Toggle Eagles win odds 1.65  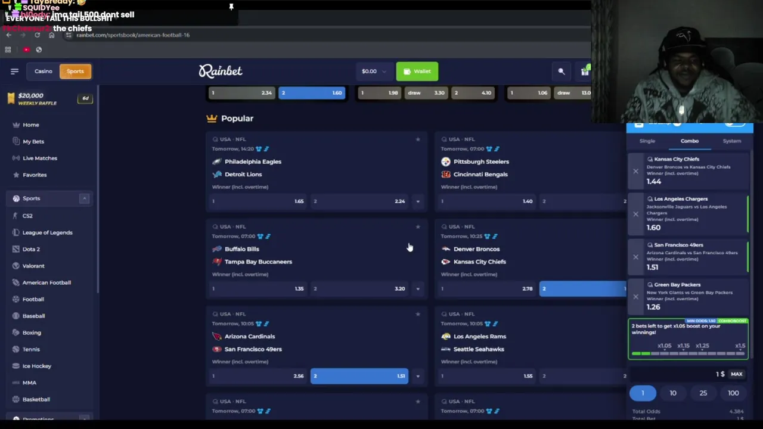pyautogui.click(x=258, y=201)
